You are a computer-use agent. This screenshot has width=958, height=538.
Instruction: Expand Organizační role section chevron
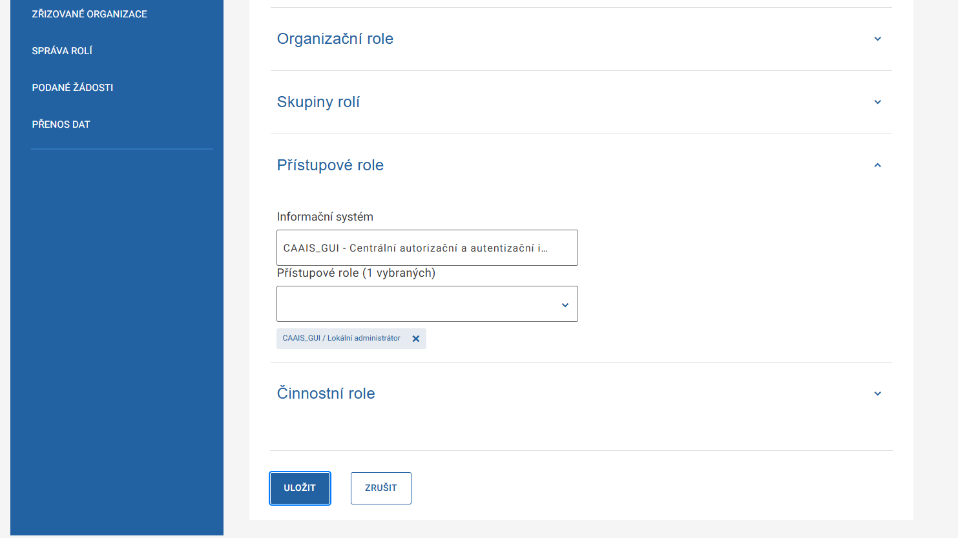(877, 39)
